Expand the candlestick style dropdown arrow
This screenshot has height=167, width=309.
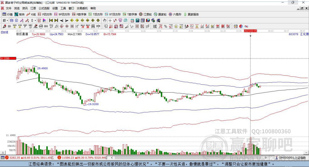coord(35,20)
